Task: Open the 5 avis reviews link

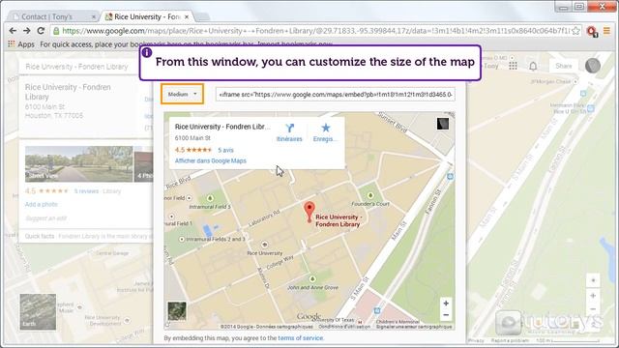Action: click(x=225, y=151)
